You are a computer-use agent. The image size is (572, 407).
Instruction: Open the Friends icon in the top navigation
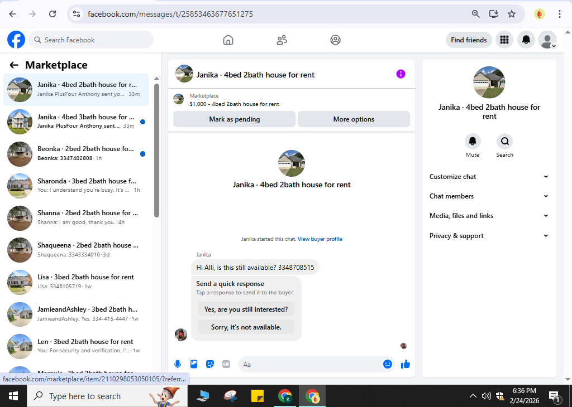pyautogui.click(x=282, y=40)
